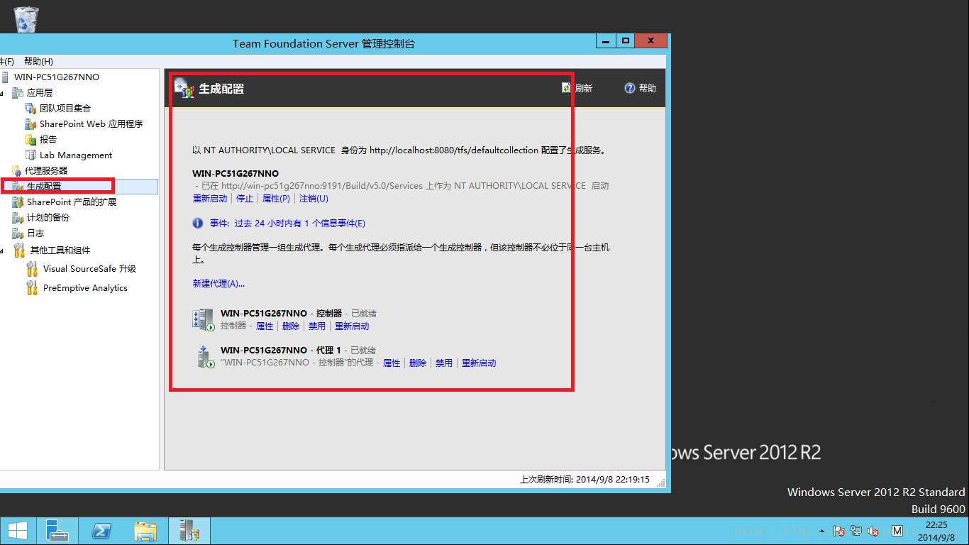Click the 'WIN-PC51G267NNO - 代理 1' title text
The width and height of the screenshot is (969, 545).
point(281,350)
